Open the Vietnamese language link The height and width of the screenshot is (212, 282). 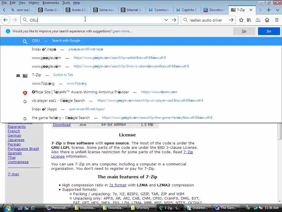pyautogui.click(x=18, y=162)
